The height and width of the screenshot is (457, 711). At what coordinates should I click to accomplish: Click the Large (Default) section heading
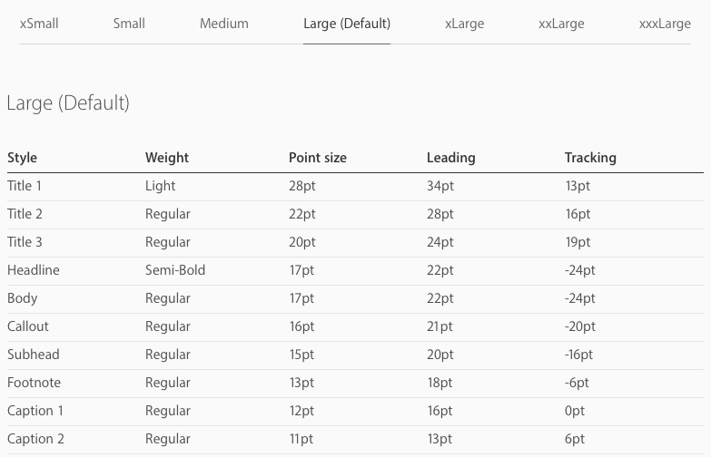[68, 103]
